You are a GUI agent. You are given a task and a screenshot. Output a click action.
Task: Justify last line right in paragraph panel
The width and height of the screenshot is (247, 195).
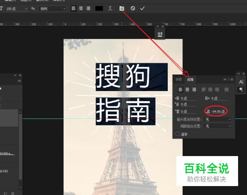pos(217,90)
